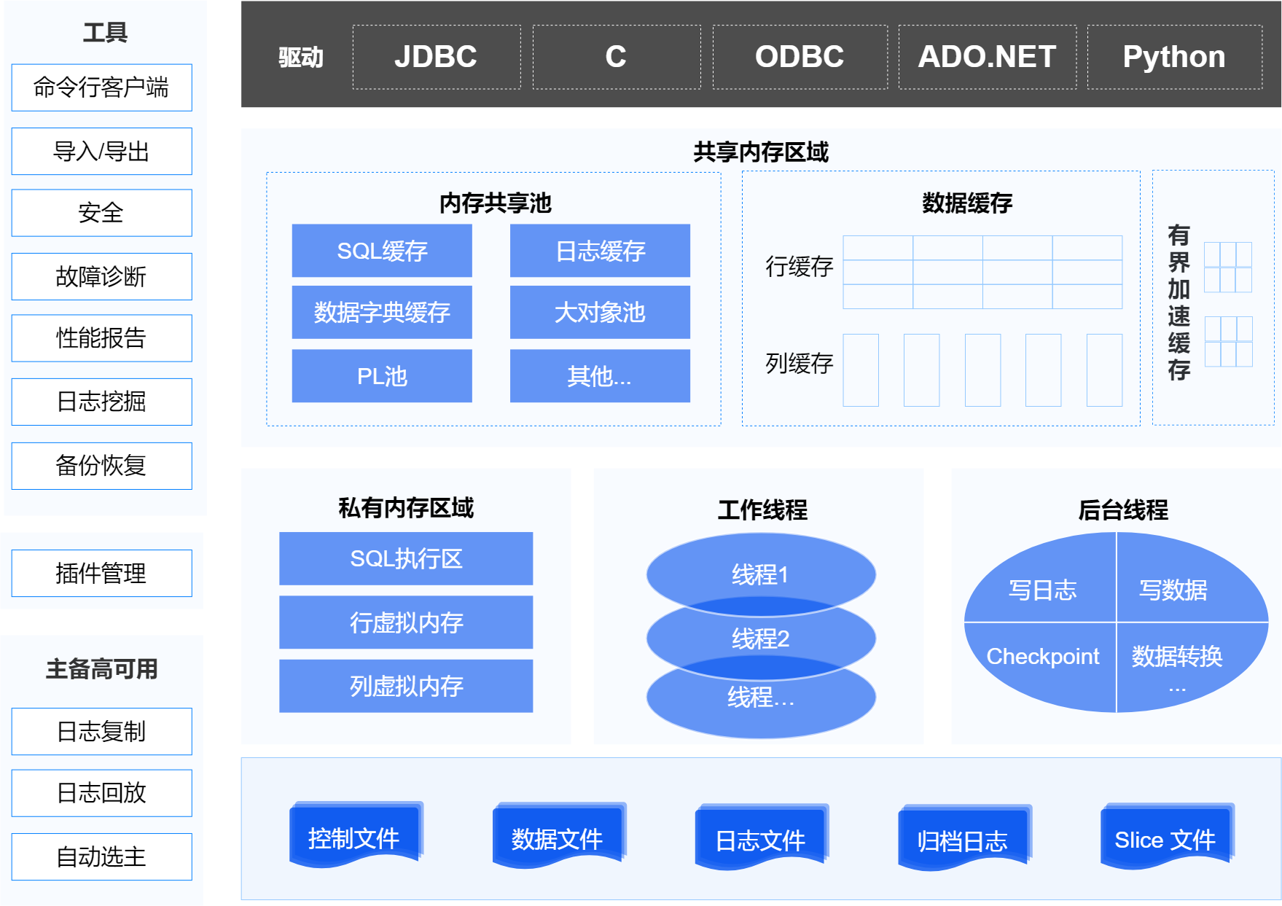Select the 行缓存 grid top-left cell

coord(878,248)
